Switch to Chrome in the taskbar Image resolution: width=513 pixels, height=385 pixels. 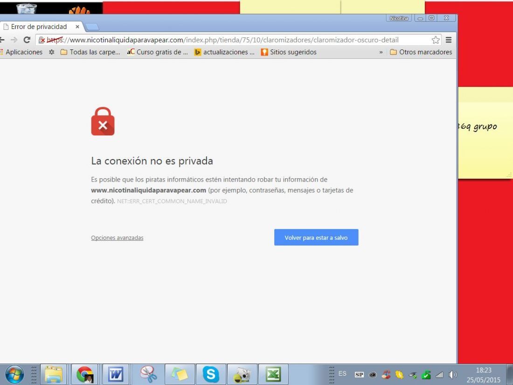coord(84,374)
